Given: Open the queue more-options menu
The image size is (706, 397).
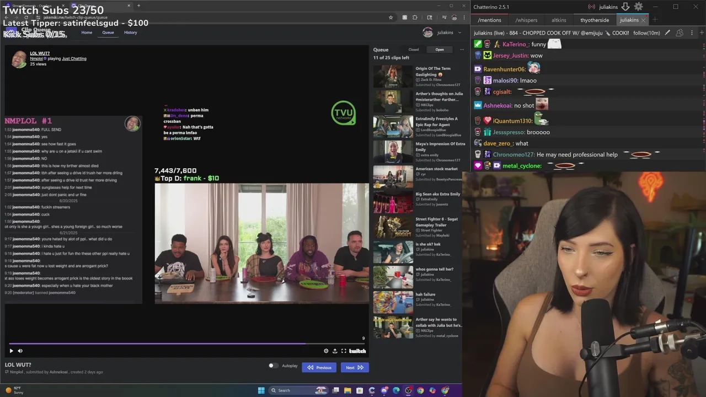Looking at the screenshot, I should pos(462,50).
